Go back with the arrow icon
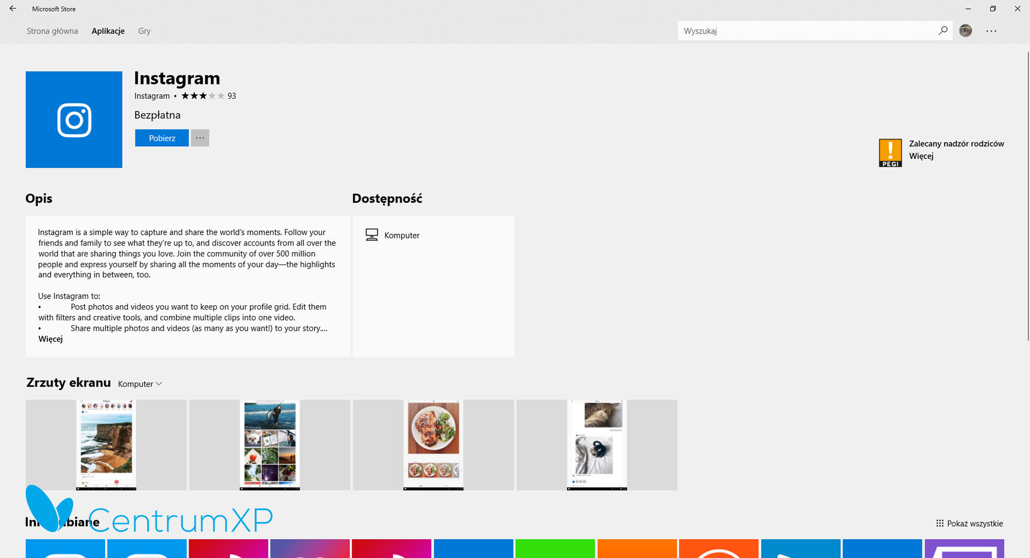1030x558 pixels. (x=13, y=9)
